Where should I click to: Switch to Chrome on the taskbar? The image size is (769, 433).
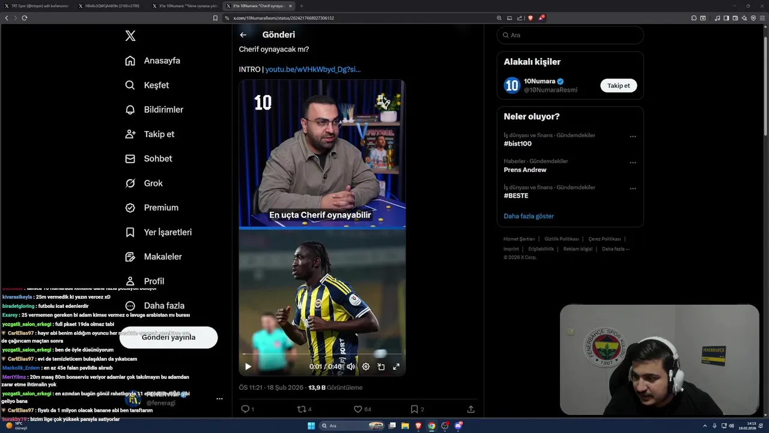point(431,426)
